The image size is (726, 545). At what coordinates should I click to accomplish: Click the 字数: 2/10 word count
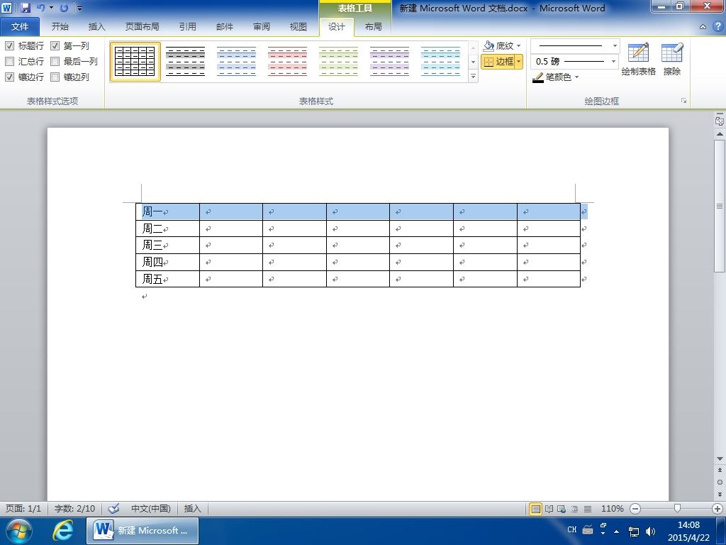point(74,508)
